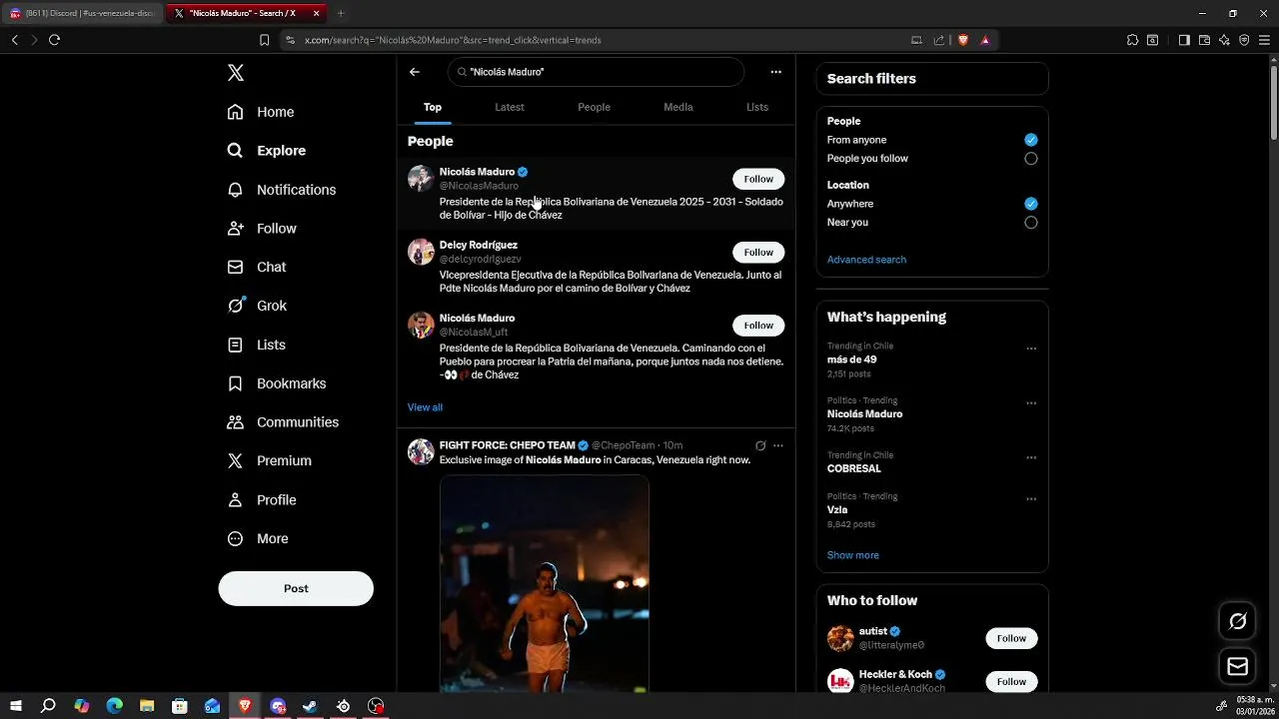This screenshot has width=1279, height=719.
Task: Open File Explorer from the taskbar
Action: click(x=147, y=706)
